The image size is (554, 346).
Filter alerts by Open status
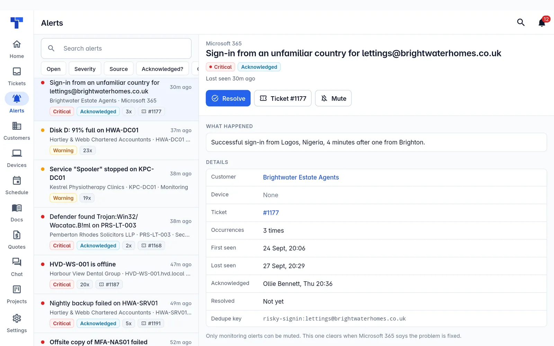pyautogui.click(x=54, y=69)
